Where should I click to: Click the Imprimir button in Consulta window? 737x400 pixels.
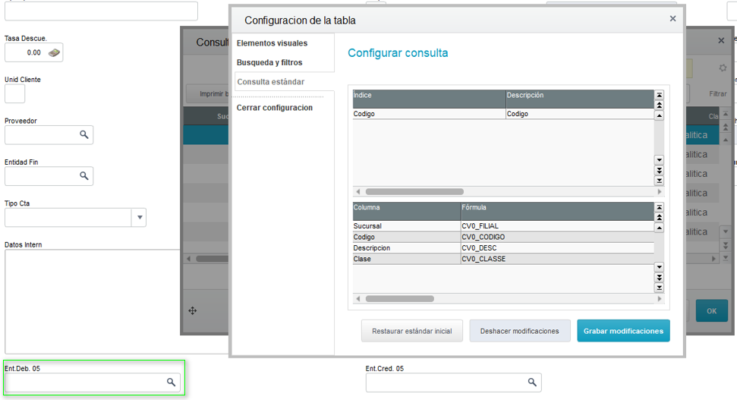(207, 94)
